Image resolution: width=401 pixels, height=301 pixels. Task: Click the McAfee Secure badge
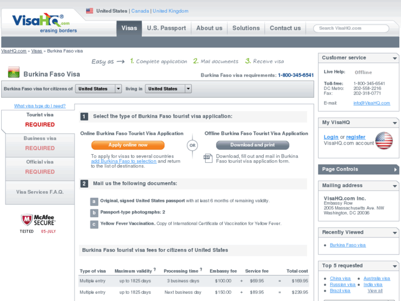click(x=38, y=224)
